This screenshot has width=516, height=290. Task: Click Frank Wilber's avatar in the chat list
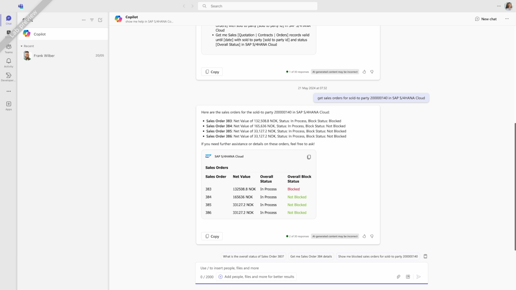[x=27, y=55]
